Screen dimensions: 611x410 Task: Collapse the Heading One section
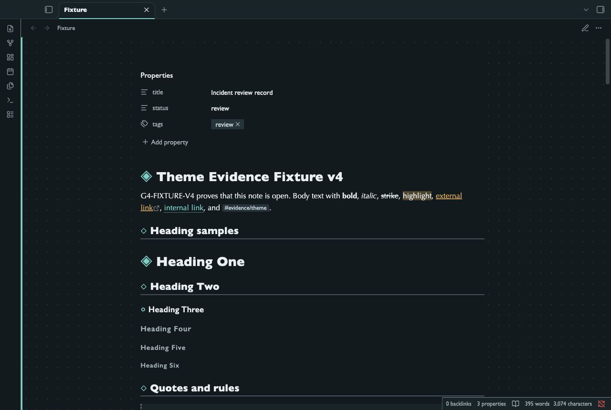point(147,261)
